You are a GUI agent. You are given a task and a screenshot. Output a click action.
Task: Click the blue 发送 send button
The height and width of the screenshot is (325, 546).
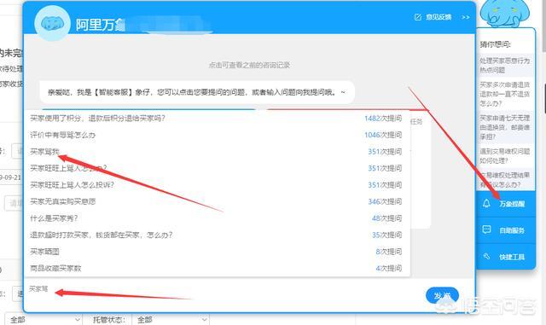[442, 296]
